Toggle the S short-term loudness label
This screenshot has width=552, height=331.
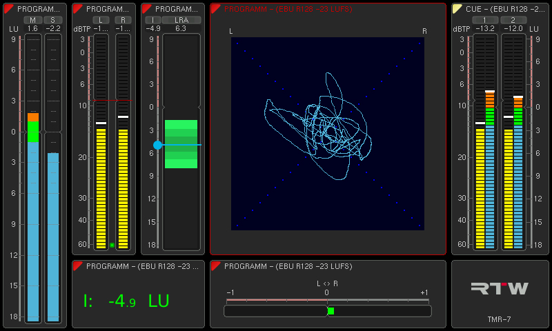click(x=52, y=20)
